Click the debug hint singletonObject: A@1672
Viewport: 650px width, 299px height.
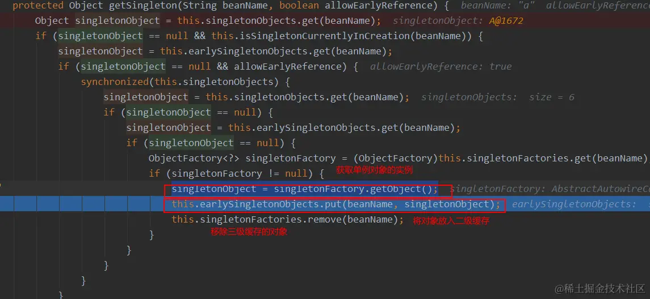[x=458, y=21]
